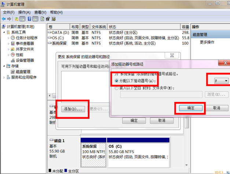
Task: Select 设备管理器 in the tree
Action: 25,60
